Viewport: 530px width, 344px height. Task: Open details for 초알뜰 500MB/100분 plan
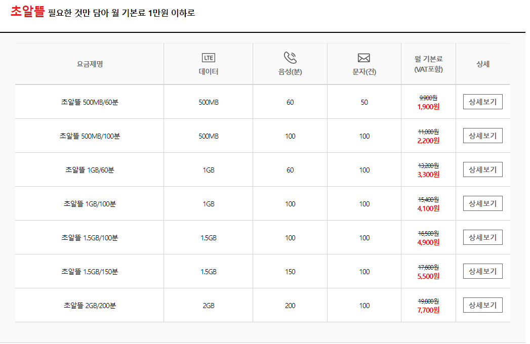tap(483, 136)
